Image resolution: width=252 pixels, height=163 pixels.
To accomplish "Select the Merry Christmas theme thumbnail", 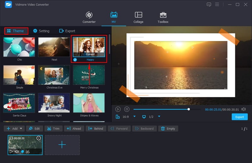I will (89, 75).
